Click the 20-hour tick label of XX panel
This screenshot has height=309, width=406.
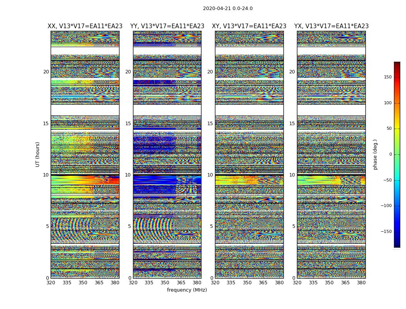tap(46, 72)
